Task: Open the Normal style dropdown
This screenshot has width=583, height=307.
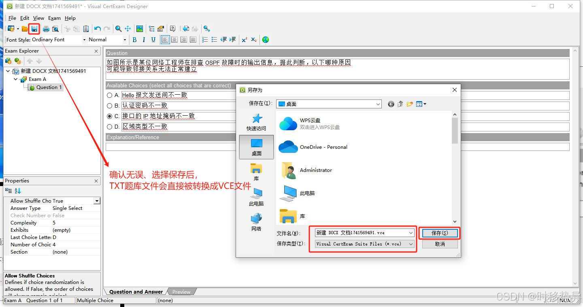Action: pyautogui.click(x=125, y=40)
